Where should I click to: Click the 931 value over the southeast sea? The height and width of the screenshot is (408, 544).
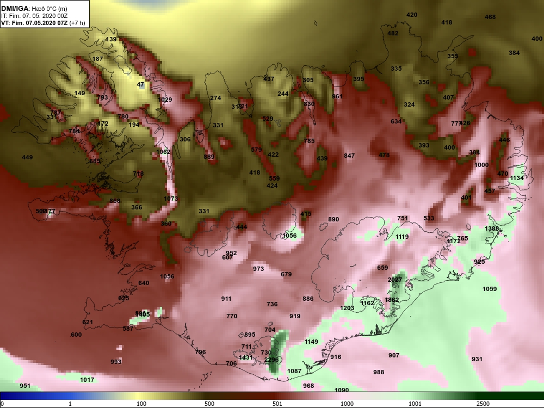[477, 359]
